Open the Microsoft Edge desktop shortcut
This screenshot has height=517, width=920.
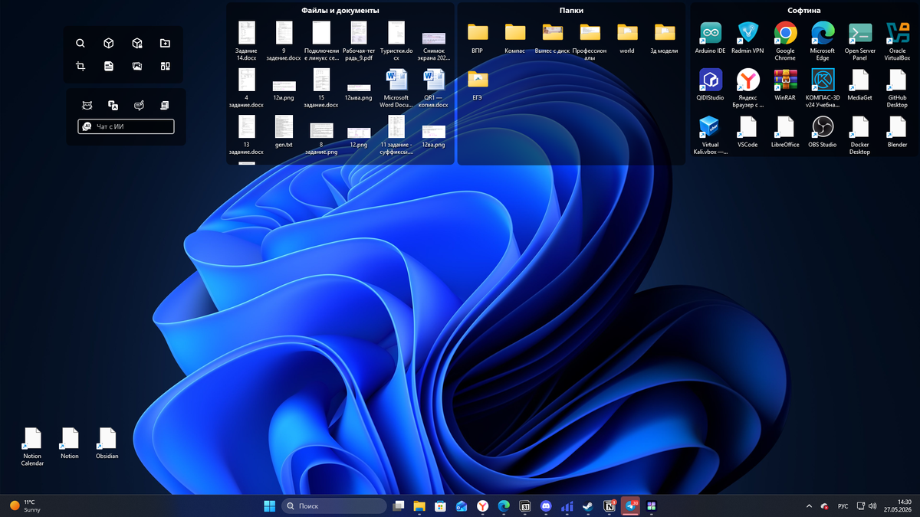tap(823, 41)
